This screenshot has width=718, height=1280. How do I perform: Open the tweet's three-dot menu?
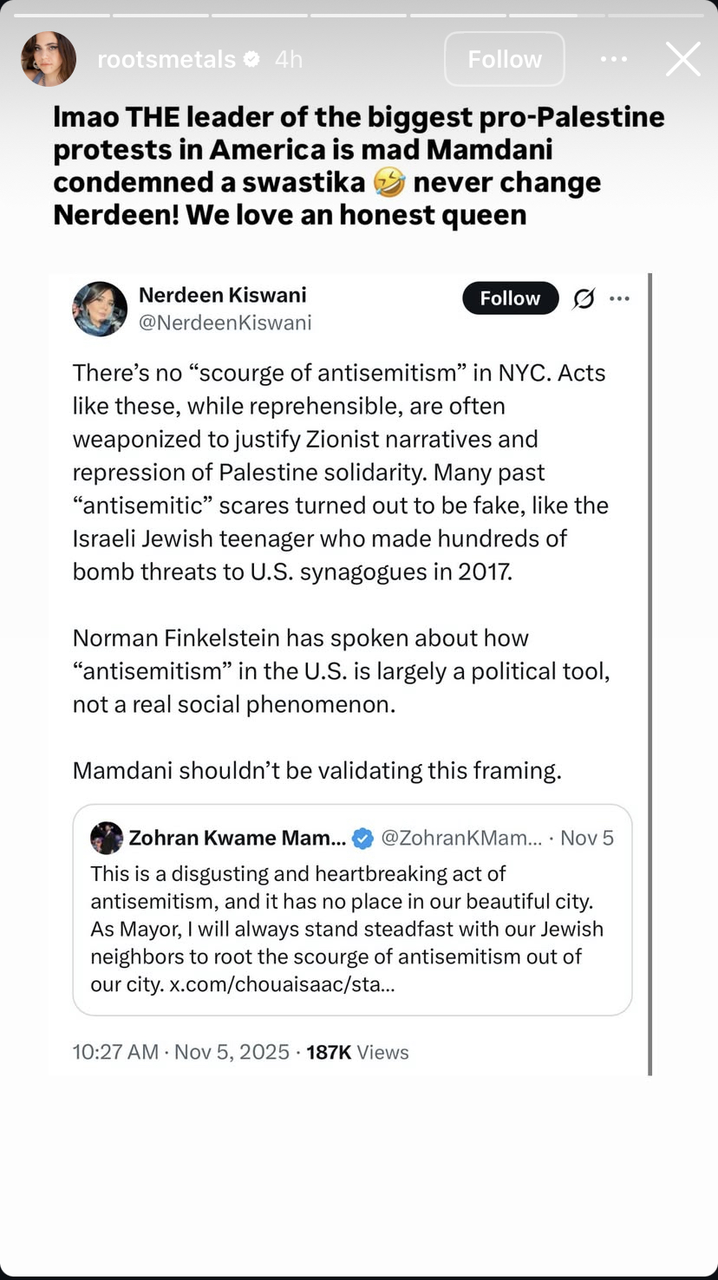(x=619, y=299)
